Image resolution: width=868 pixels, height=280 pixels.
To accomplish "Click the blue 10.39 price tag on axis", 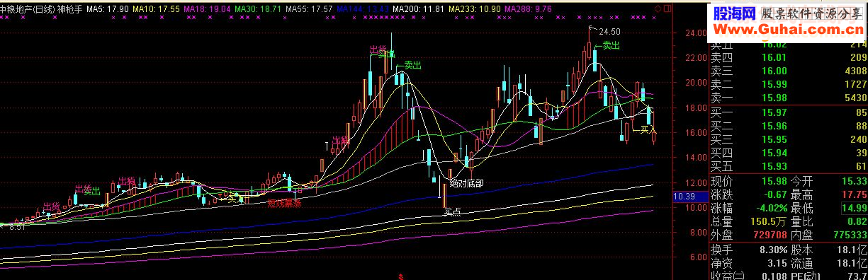I will [683, 196].
